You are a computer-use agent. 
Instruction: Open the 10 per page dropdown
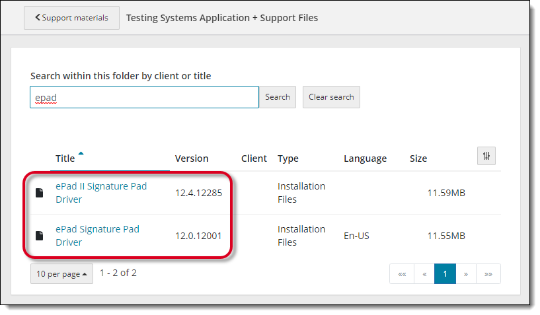(61, 273)
